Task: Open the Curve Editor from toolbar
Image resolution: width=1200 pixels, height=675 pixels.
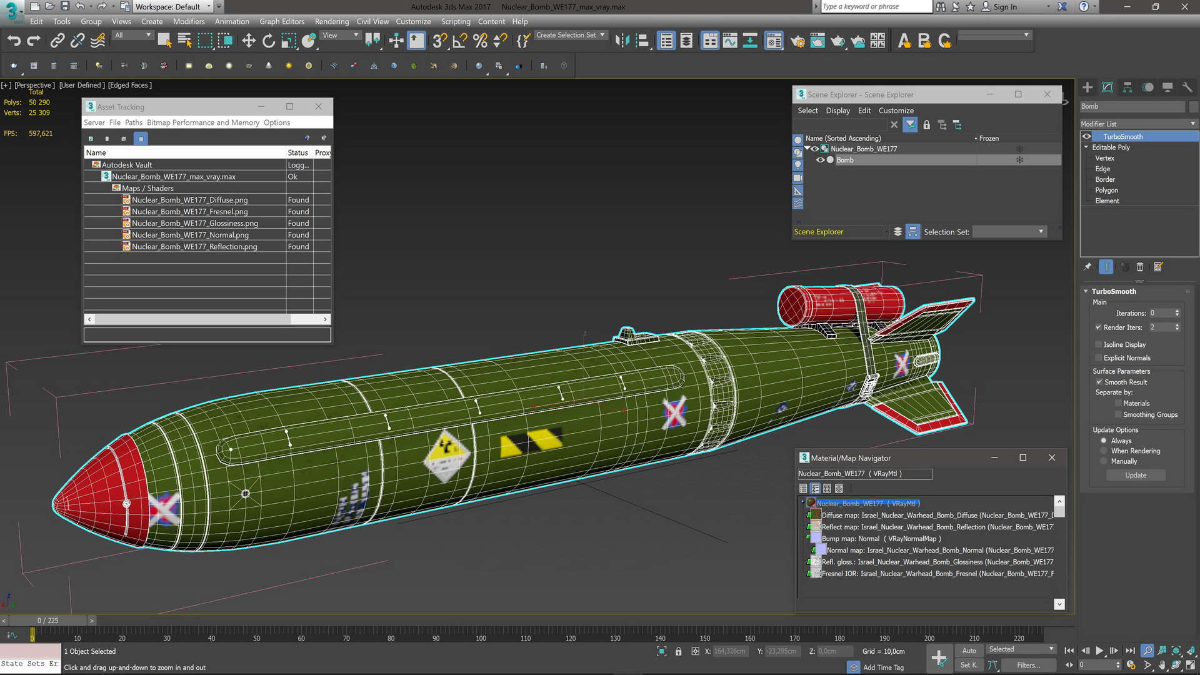Action: point(730,41)
